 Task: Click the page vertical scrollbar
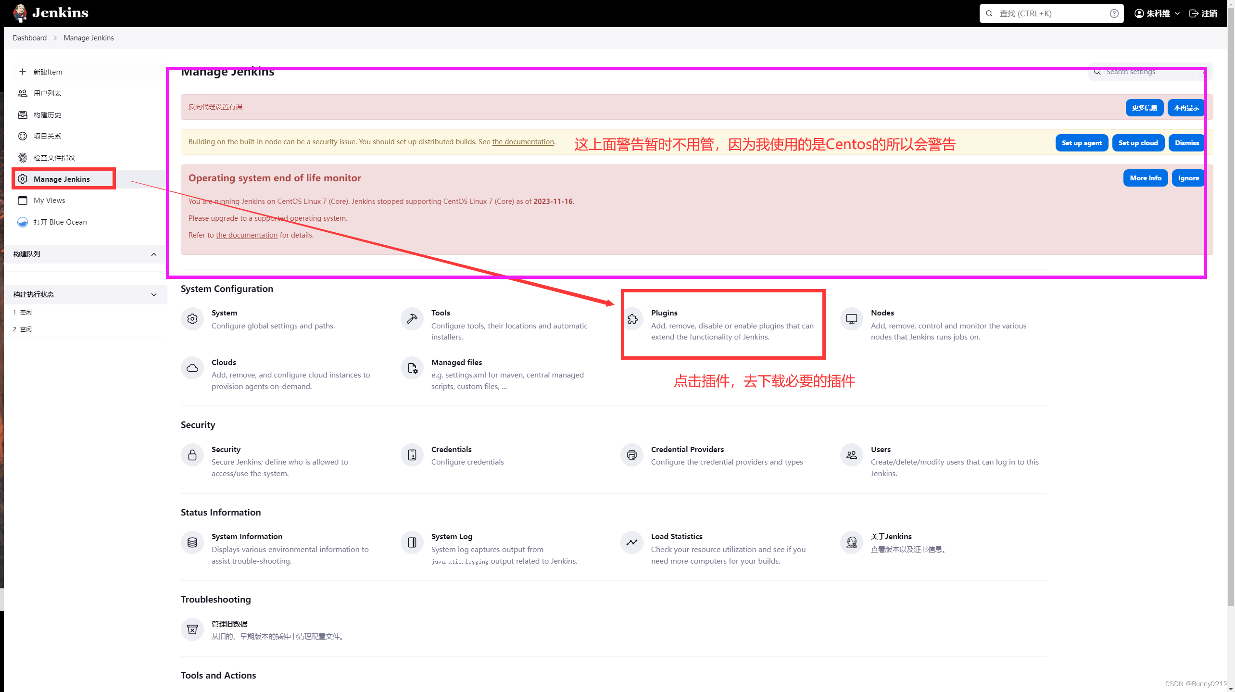point(1230,308)
